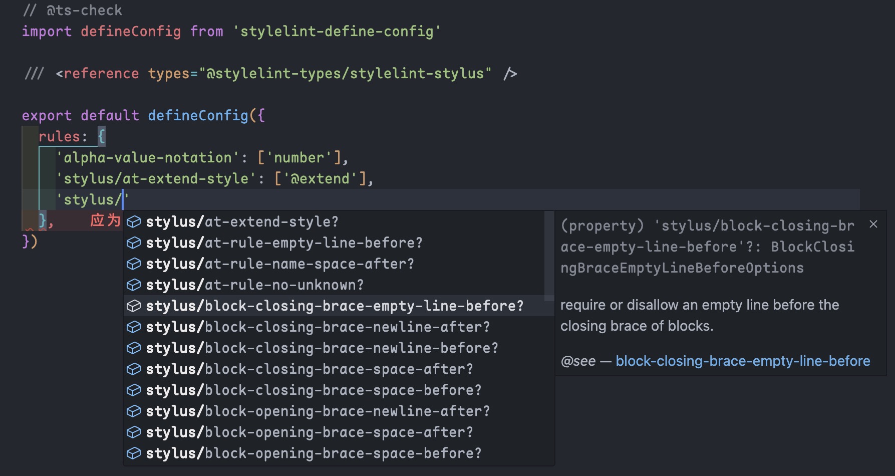Image resolution: width=895 pixels, height=476 pixels.
Task: Select stylus/block-opening-brace-space-after? suggestion
Action: 339,432
